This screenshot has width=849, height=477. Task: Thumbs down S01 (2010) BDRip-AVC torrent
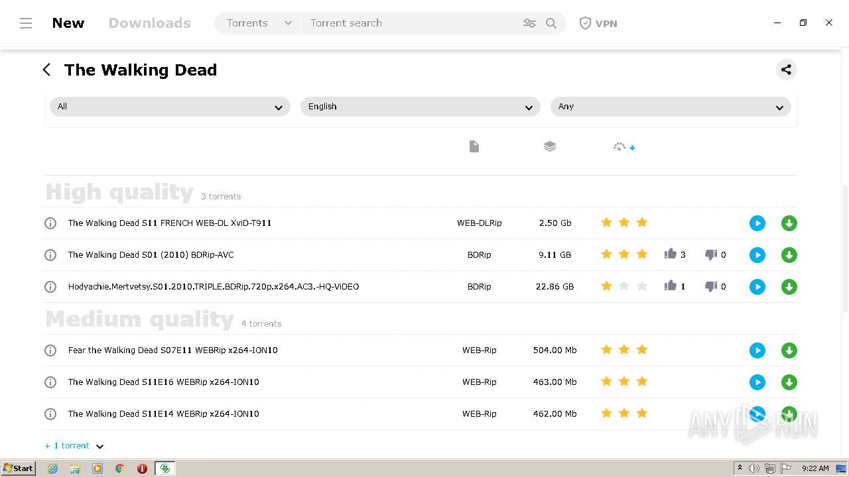(711, 255)
